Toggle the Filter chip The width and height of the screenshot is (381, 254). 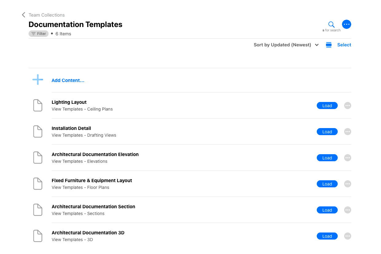tap(38, 33)
